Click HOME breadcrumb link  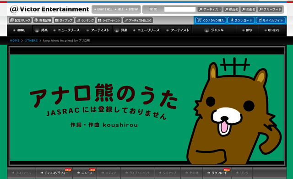[x=15, y=41]
